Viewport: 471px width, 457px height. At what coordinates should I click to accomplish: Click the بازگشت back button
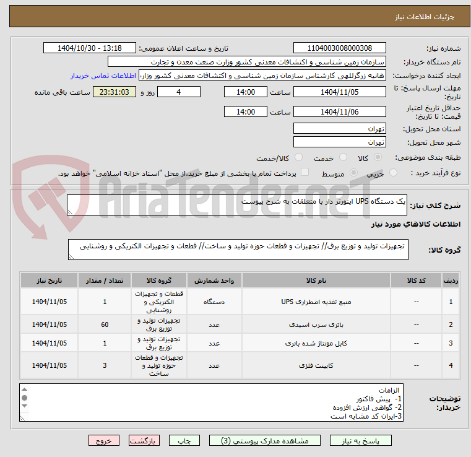point(144,440)
